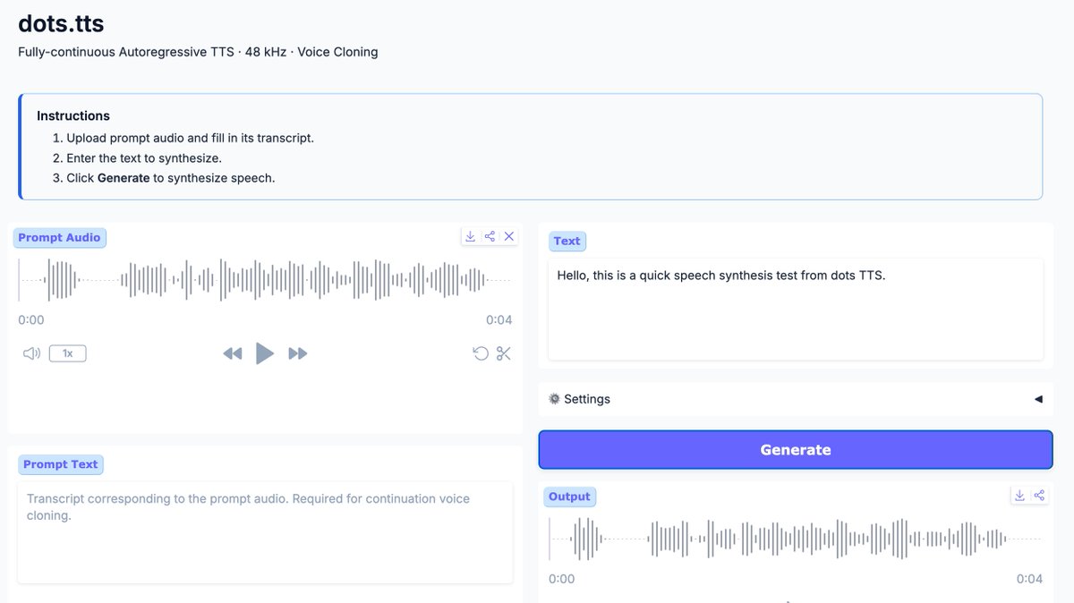
Task: Click the Output 0:04 duration
Action: (x=1029, y=579)
